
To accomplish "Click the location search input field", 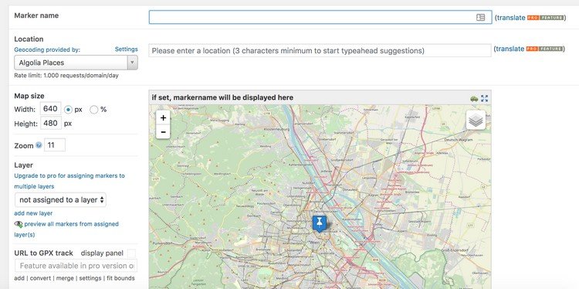I will click(320, 51).
